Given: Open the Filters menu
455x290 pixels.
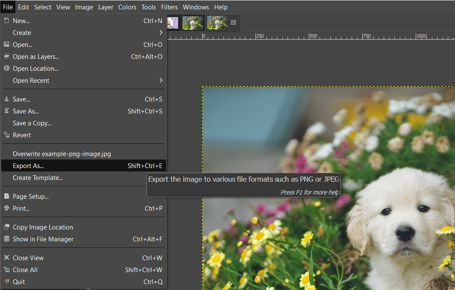Looking at the screenshot, I should coord(169,7).
